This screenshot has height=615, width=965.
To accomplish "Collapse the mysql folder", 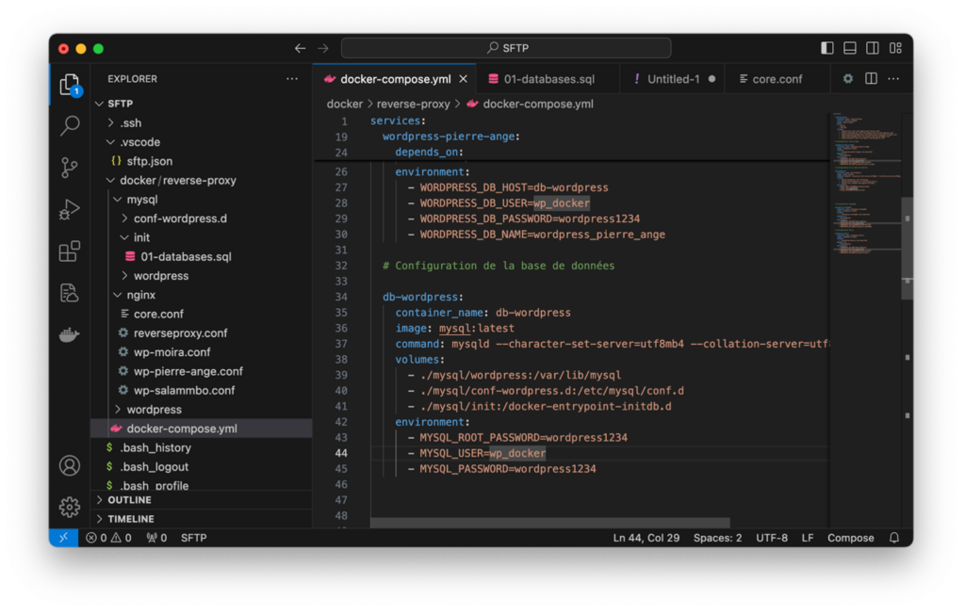I will point(202,200).
